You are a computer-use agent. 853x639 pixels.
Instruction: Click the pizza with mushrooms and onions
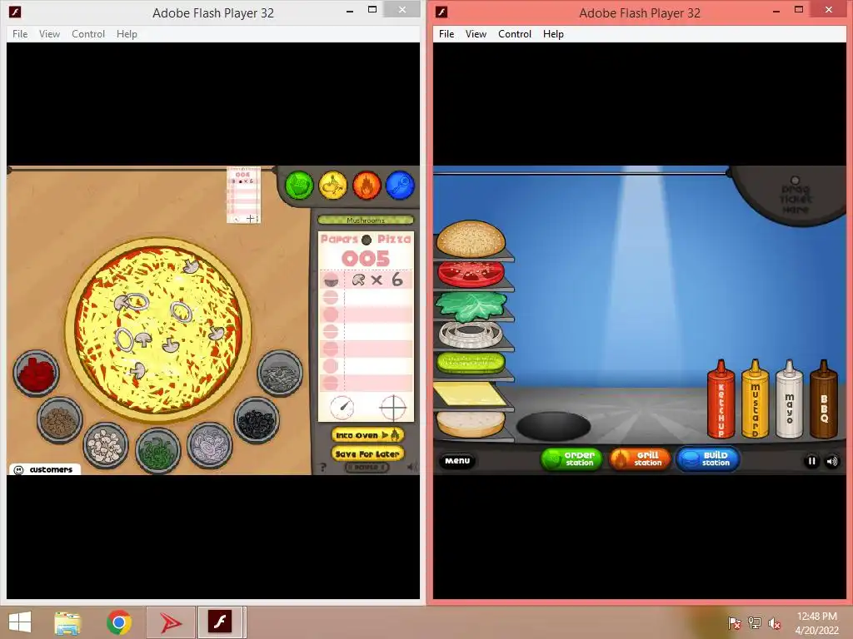point(158,331)
